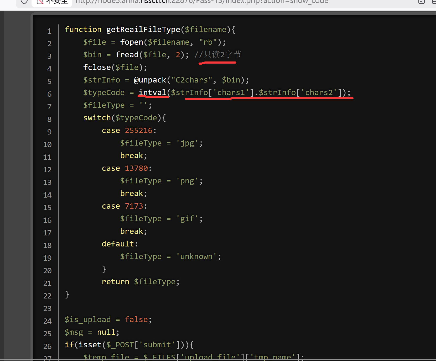The image size is (436, 361).
Task: Click the 'jpg' string literal
Action: point(187,143)
